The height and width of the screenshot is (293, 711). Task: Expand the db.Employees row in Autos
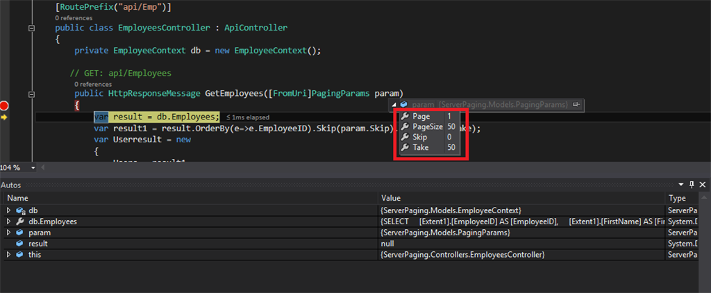[8, 221]
